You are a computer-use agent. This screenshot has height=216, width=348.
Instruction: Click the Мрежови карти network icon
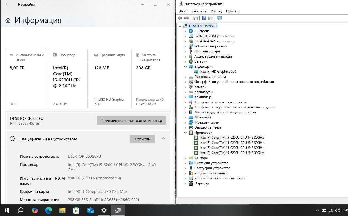(191, 122)
